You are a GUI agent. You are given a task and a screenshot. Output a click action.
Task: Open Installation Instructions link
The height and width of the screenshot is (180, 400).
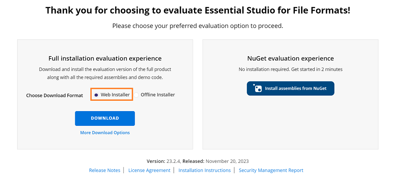click(x=204, y=170)
